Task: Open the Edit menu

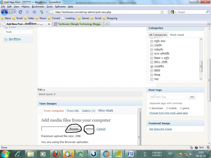Action: [x=9, y=7]
